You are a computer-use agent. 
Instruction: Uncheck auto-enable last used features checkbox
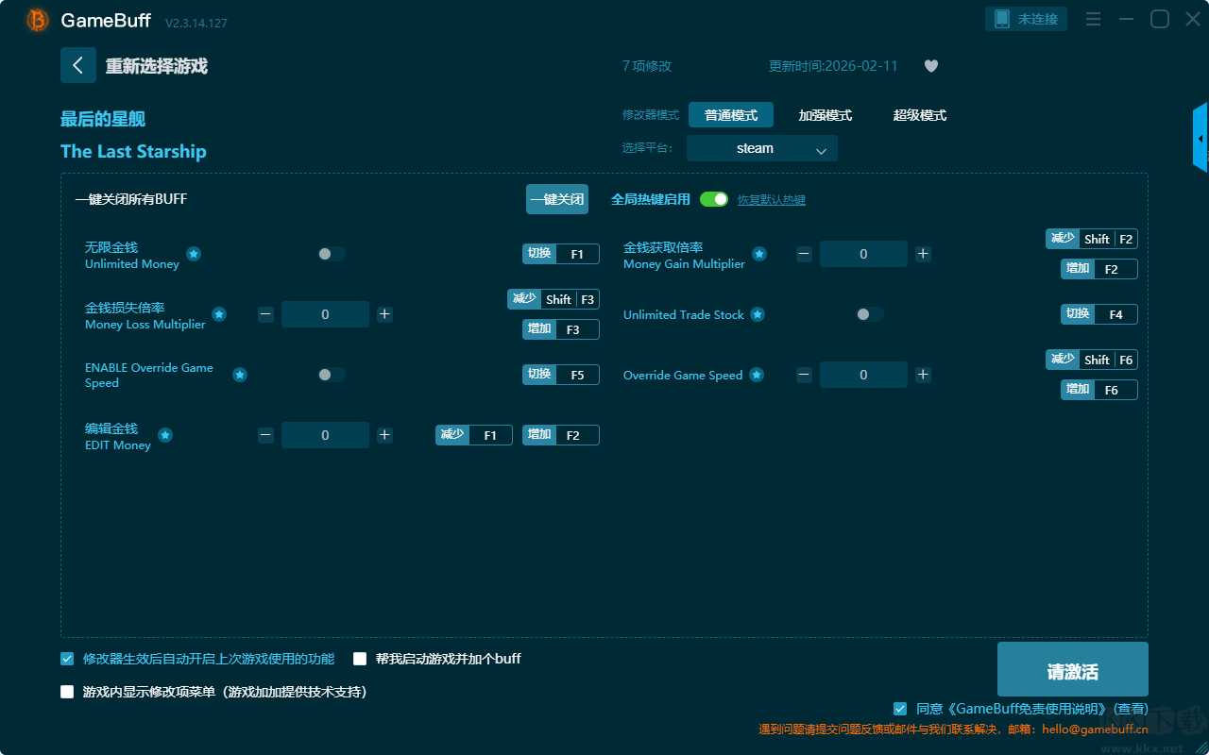(67, 659)
